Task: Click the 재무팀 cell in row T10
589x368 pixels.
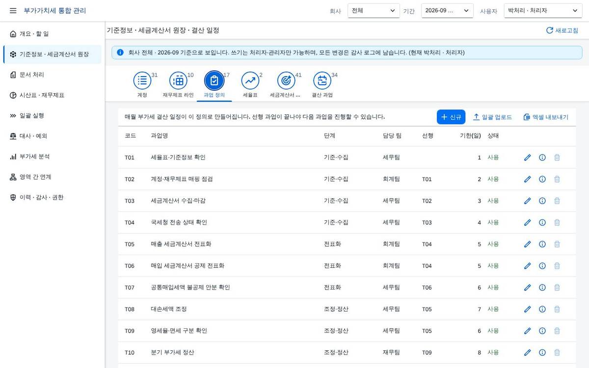Action: click(x=391, y=352)
